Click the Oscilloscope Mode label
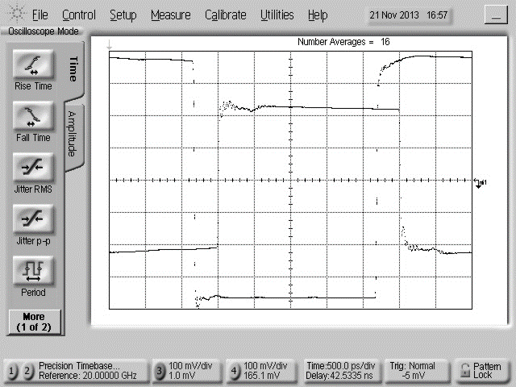 [43, 31]
